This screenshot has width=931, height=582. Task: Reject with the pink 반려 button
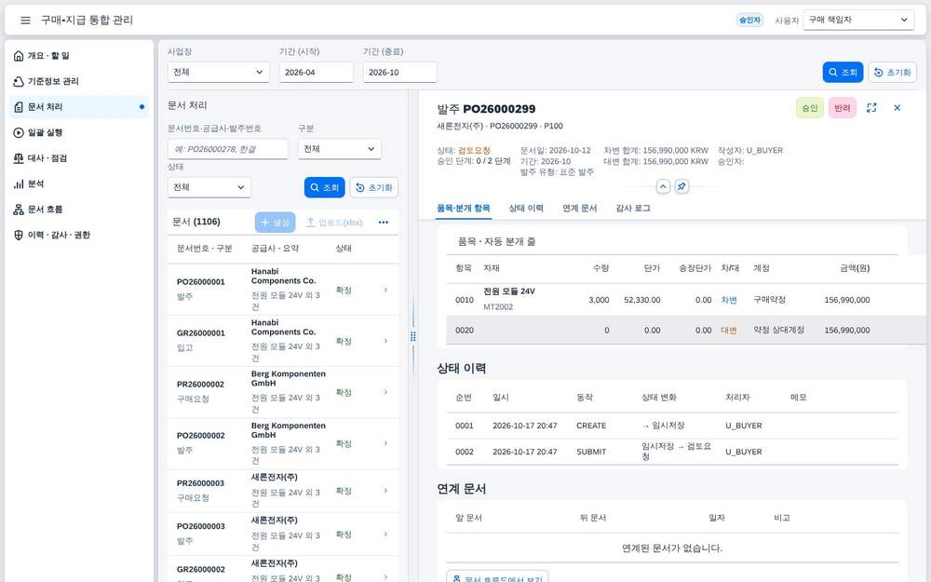(x=842, y=108)
